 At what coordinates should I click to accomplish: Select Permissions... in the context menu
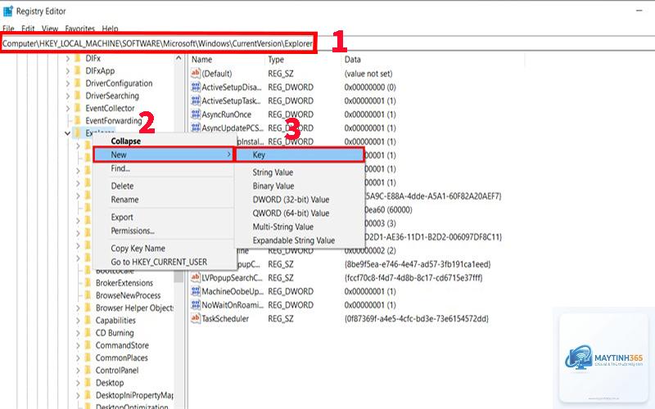pyautogui.click(x=165, y=231)
